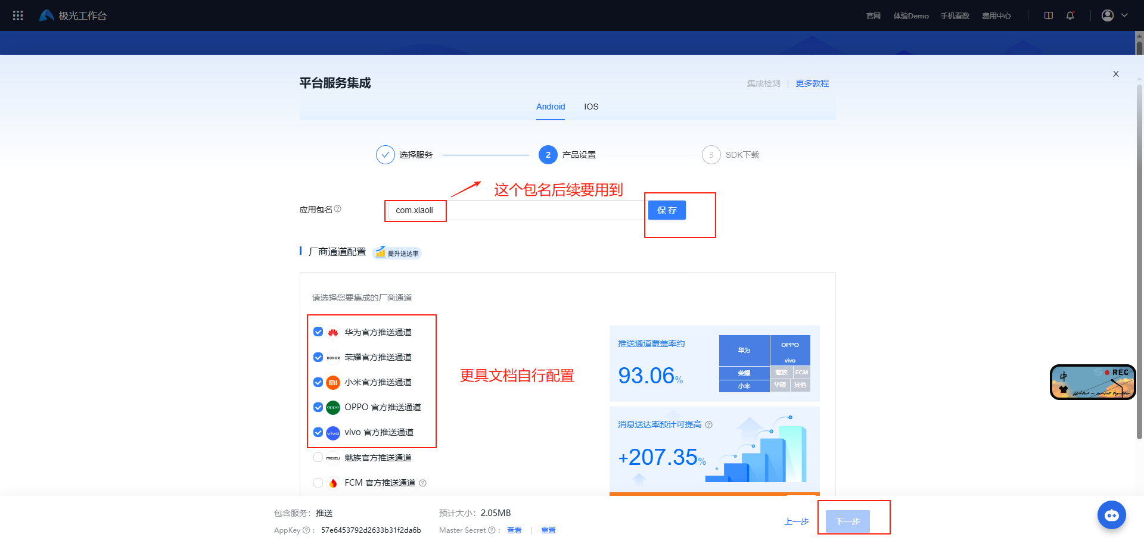The height and width of the screenshot is (547, 1144).
Task: Click the REC recording widget
Action: click(1093, 382)
